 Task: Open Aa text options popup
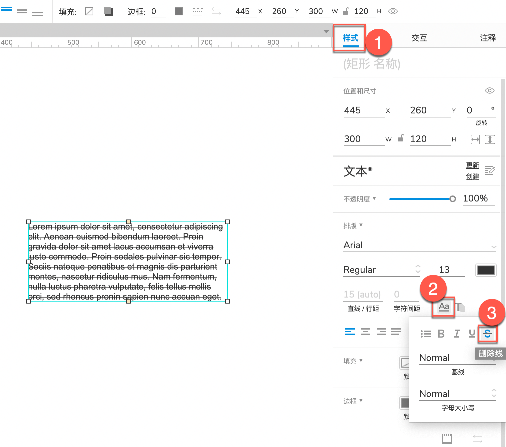(444, 307)
